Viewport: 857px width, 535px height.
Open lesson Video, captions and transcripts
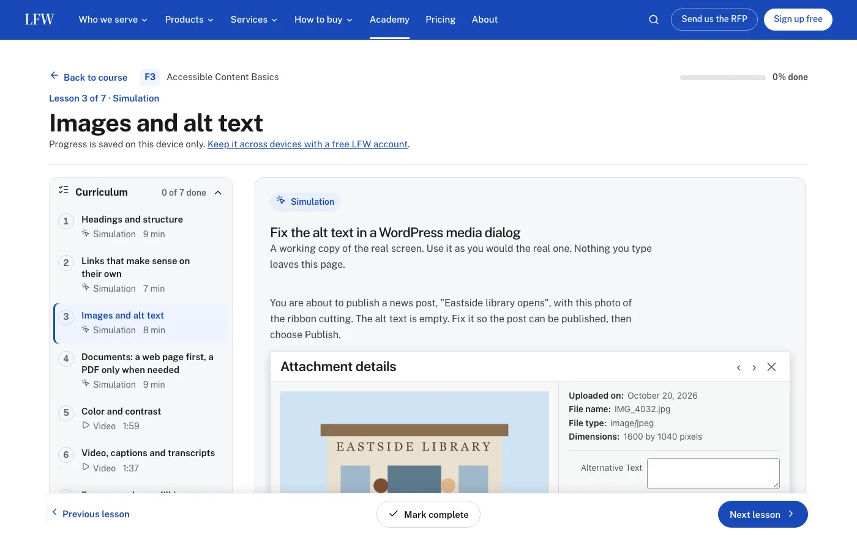point(141,460)
